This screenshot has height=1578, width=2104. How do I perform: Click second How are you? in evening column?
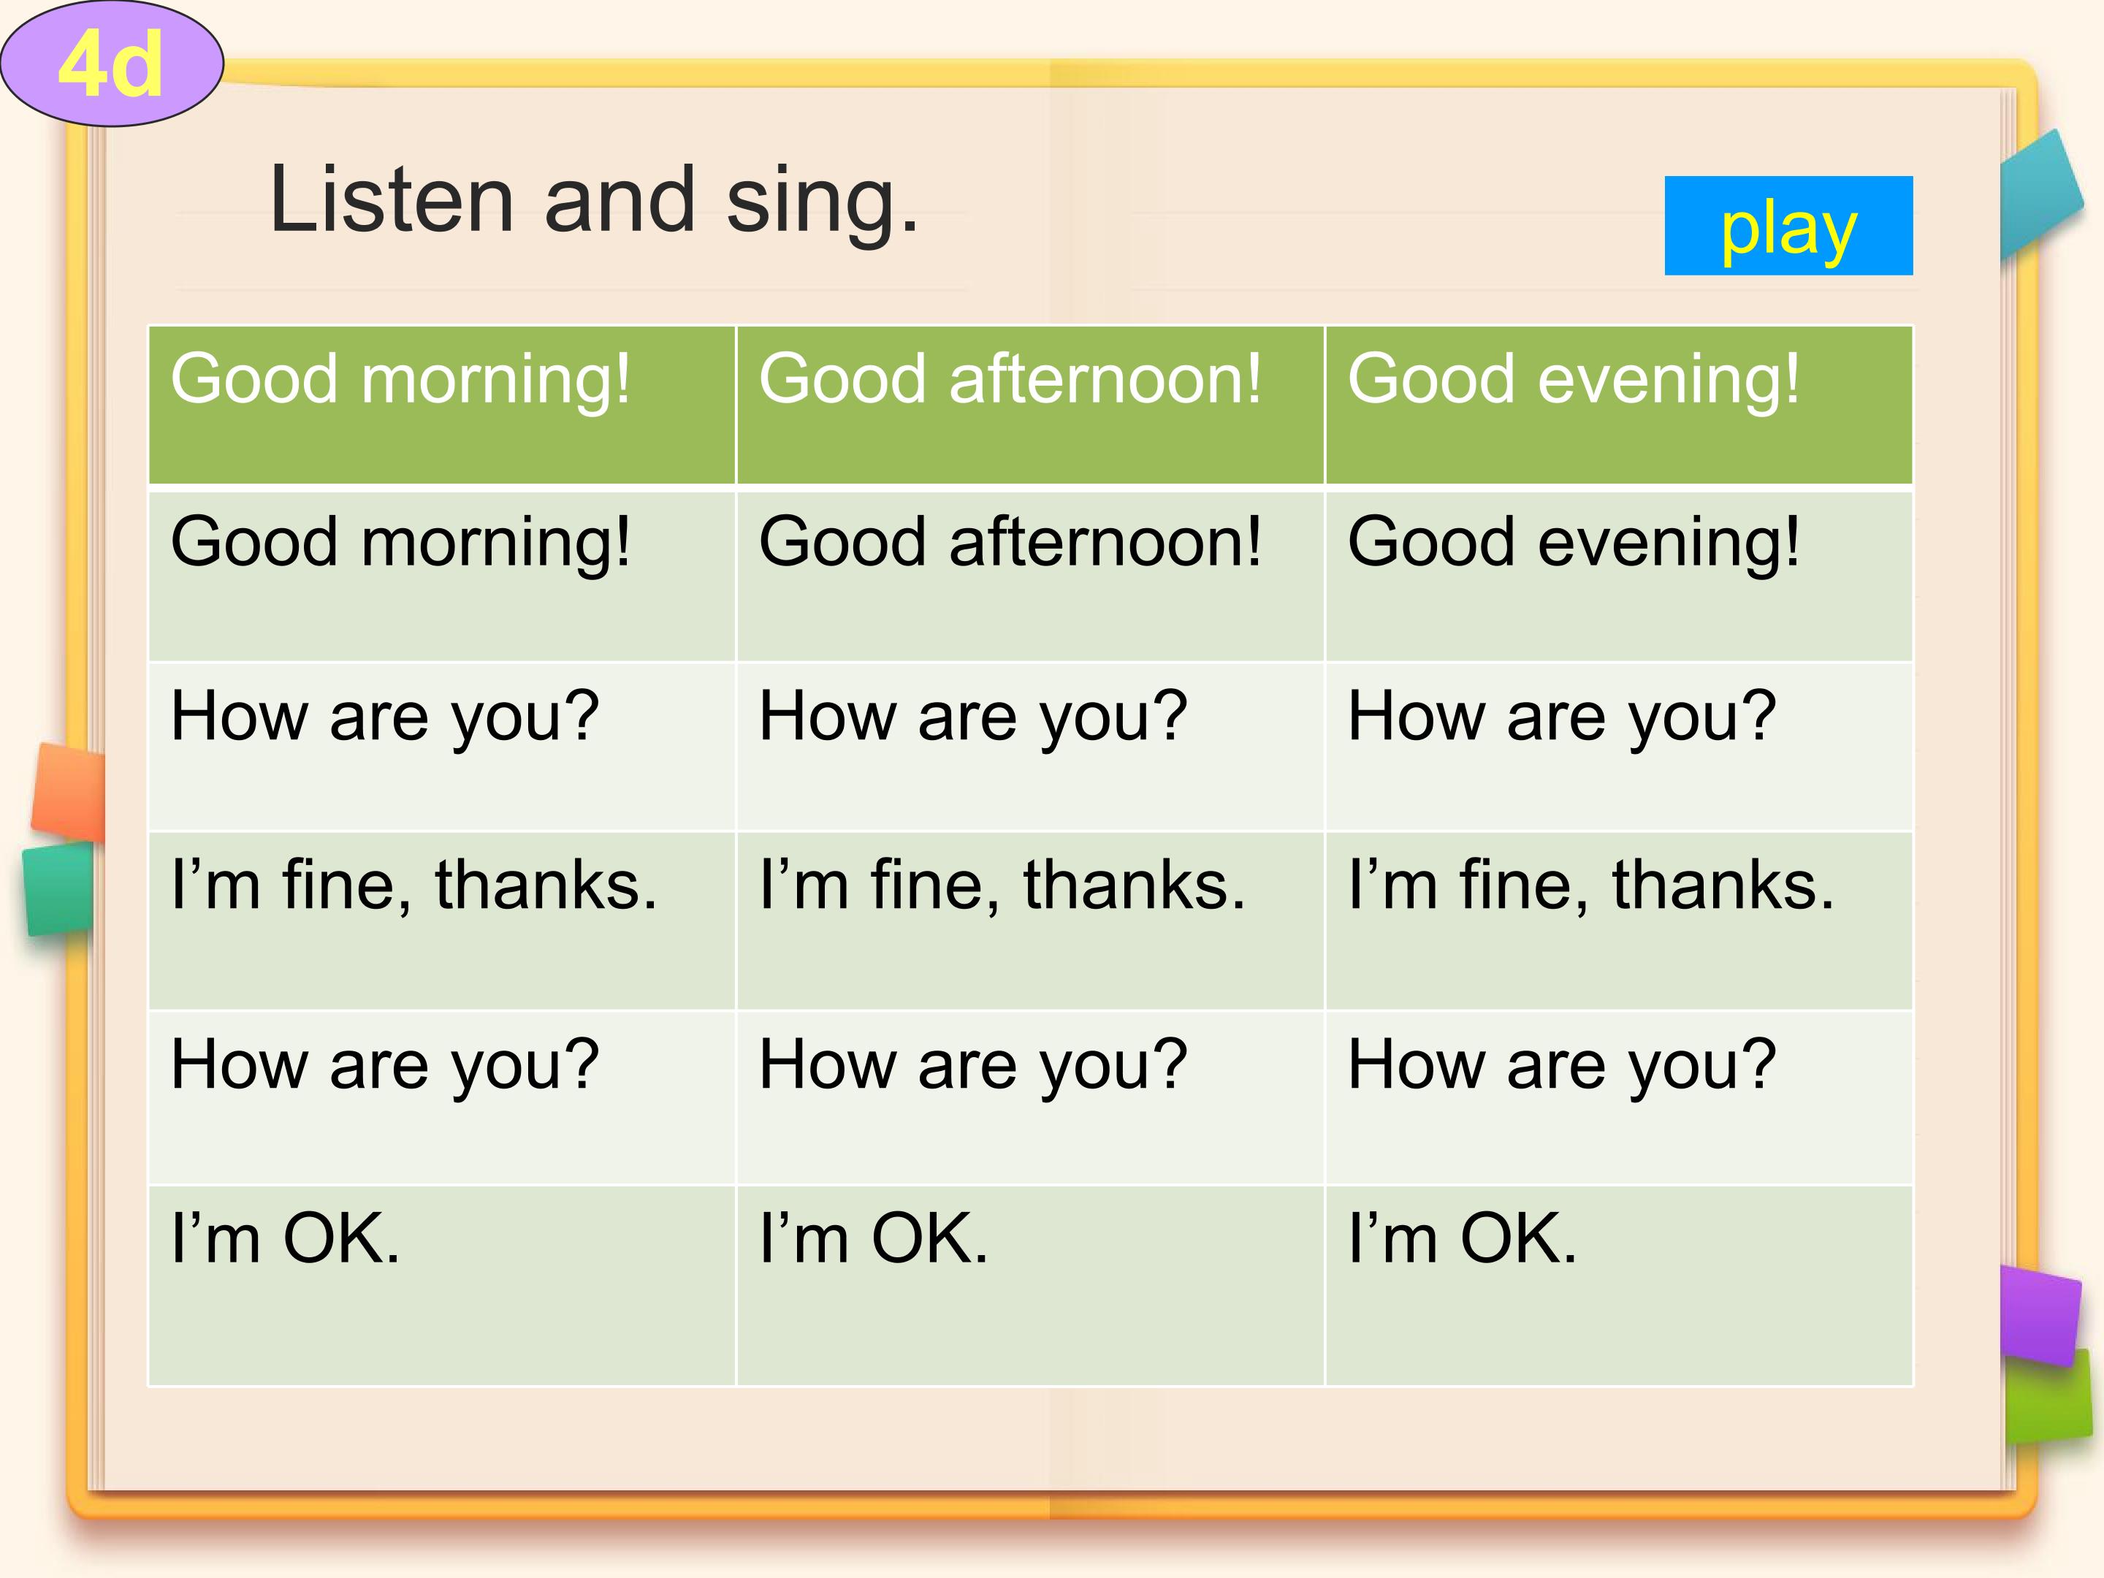pyautogui.click(x=1562, y=1067)
